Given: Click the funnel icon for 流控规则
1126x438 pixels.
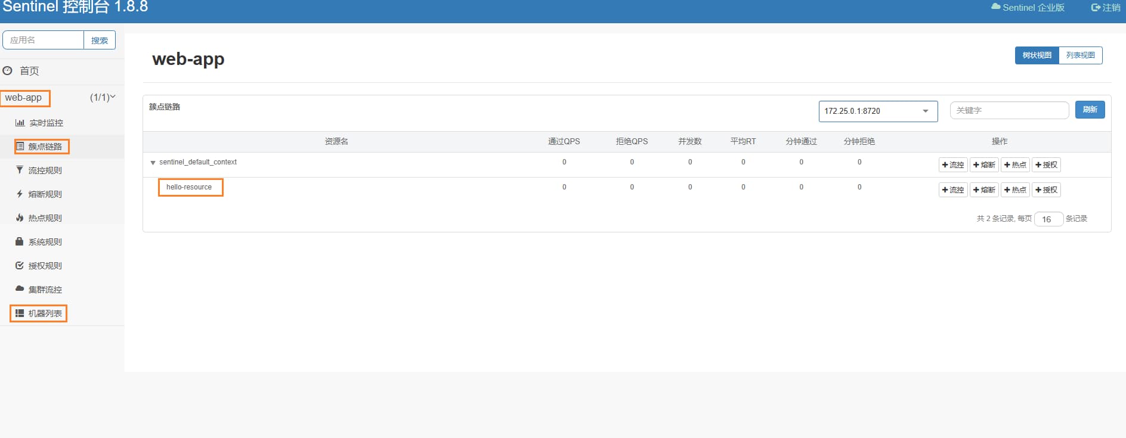Looking at the screenshot, I should [20, 170].
